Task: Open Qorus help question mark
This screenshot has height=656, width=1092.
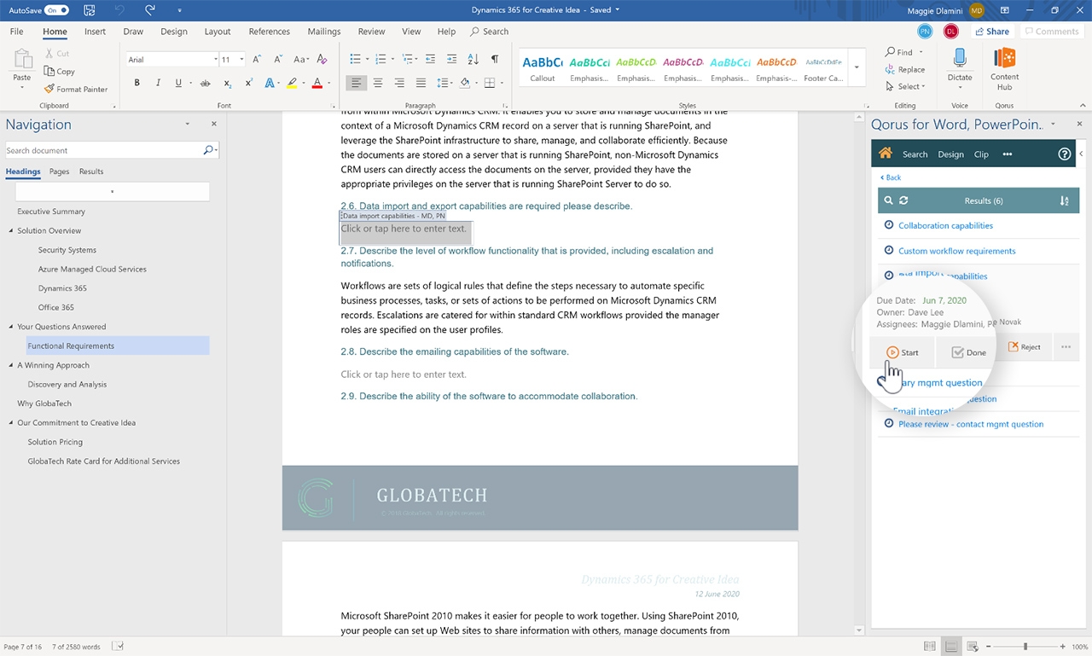Action: pos(1064,154)
